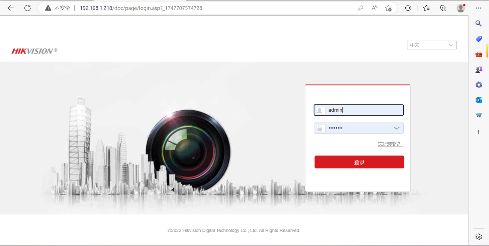This screenshot has width=489, height=246.
Task: Click the saved password key icon
Action: pyautogui.click(x=360, y=8)
